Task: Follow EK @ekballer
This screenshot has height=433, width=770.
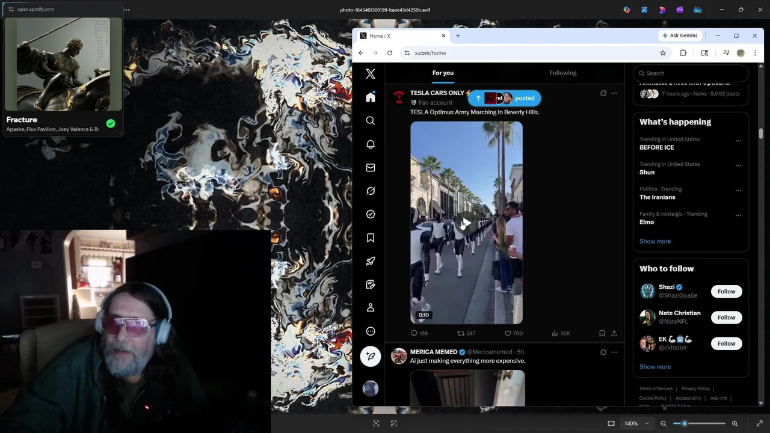Action: coord(726,343)
